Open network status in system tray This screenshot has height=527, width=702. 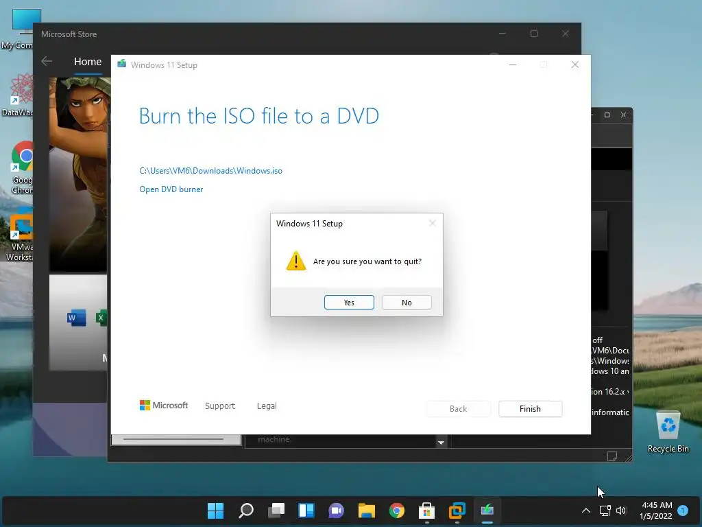pos(605,511)
